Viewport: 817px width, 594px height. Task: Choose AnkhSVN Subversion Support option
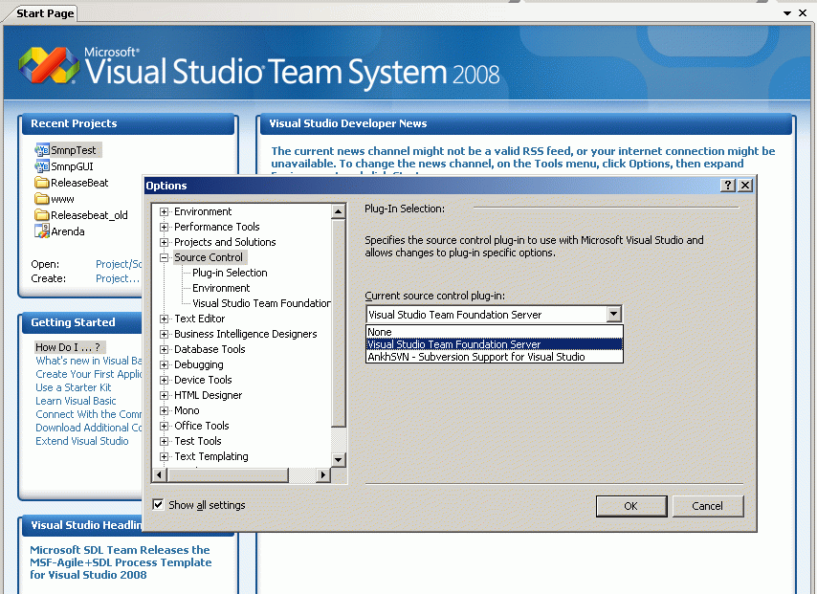point(494,357)
